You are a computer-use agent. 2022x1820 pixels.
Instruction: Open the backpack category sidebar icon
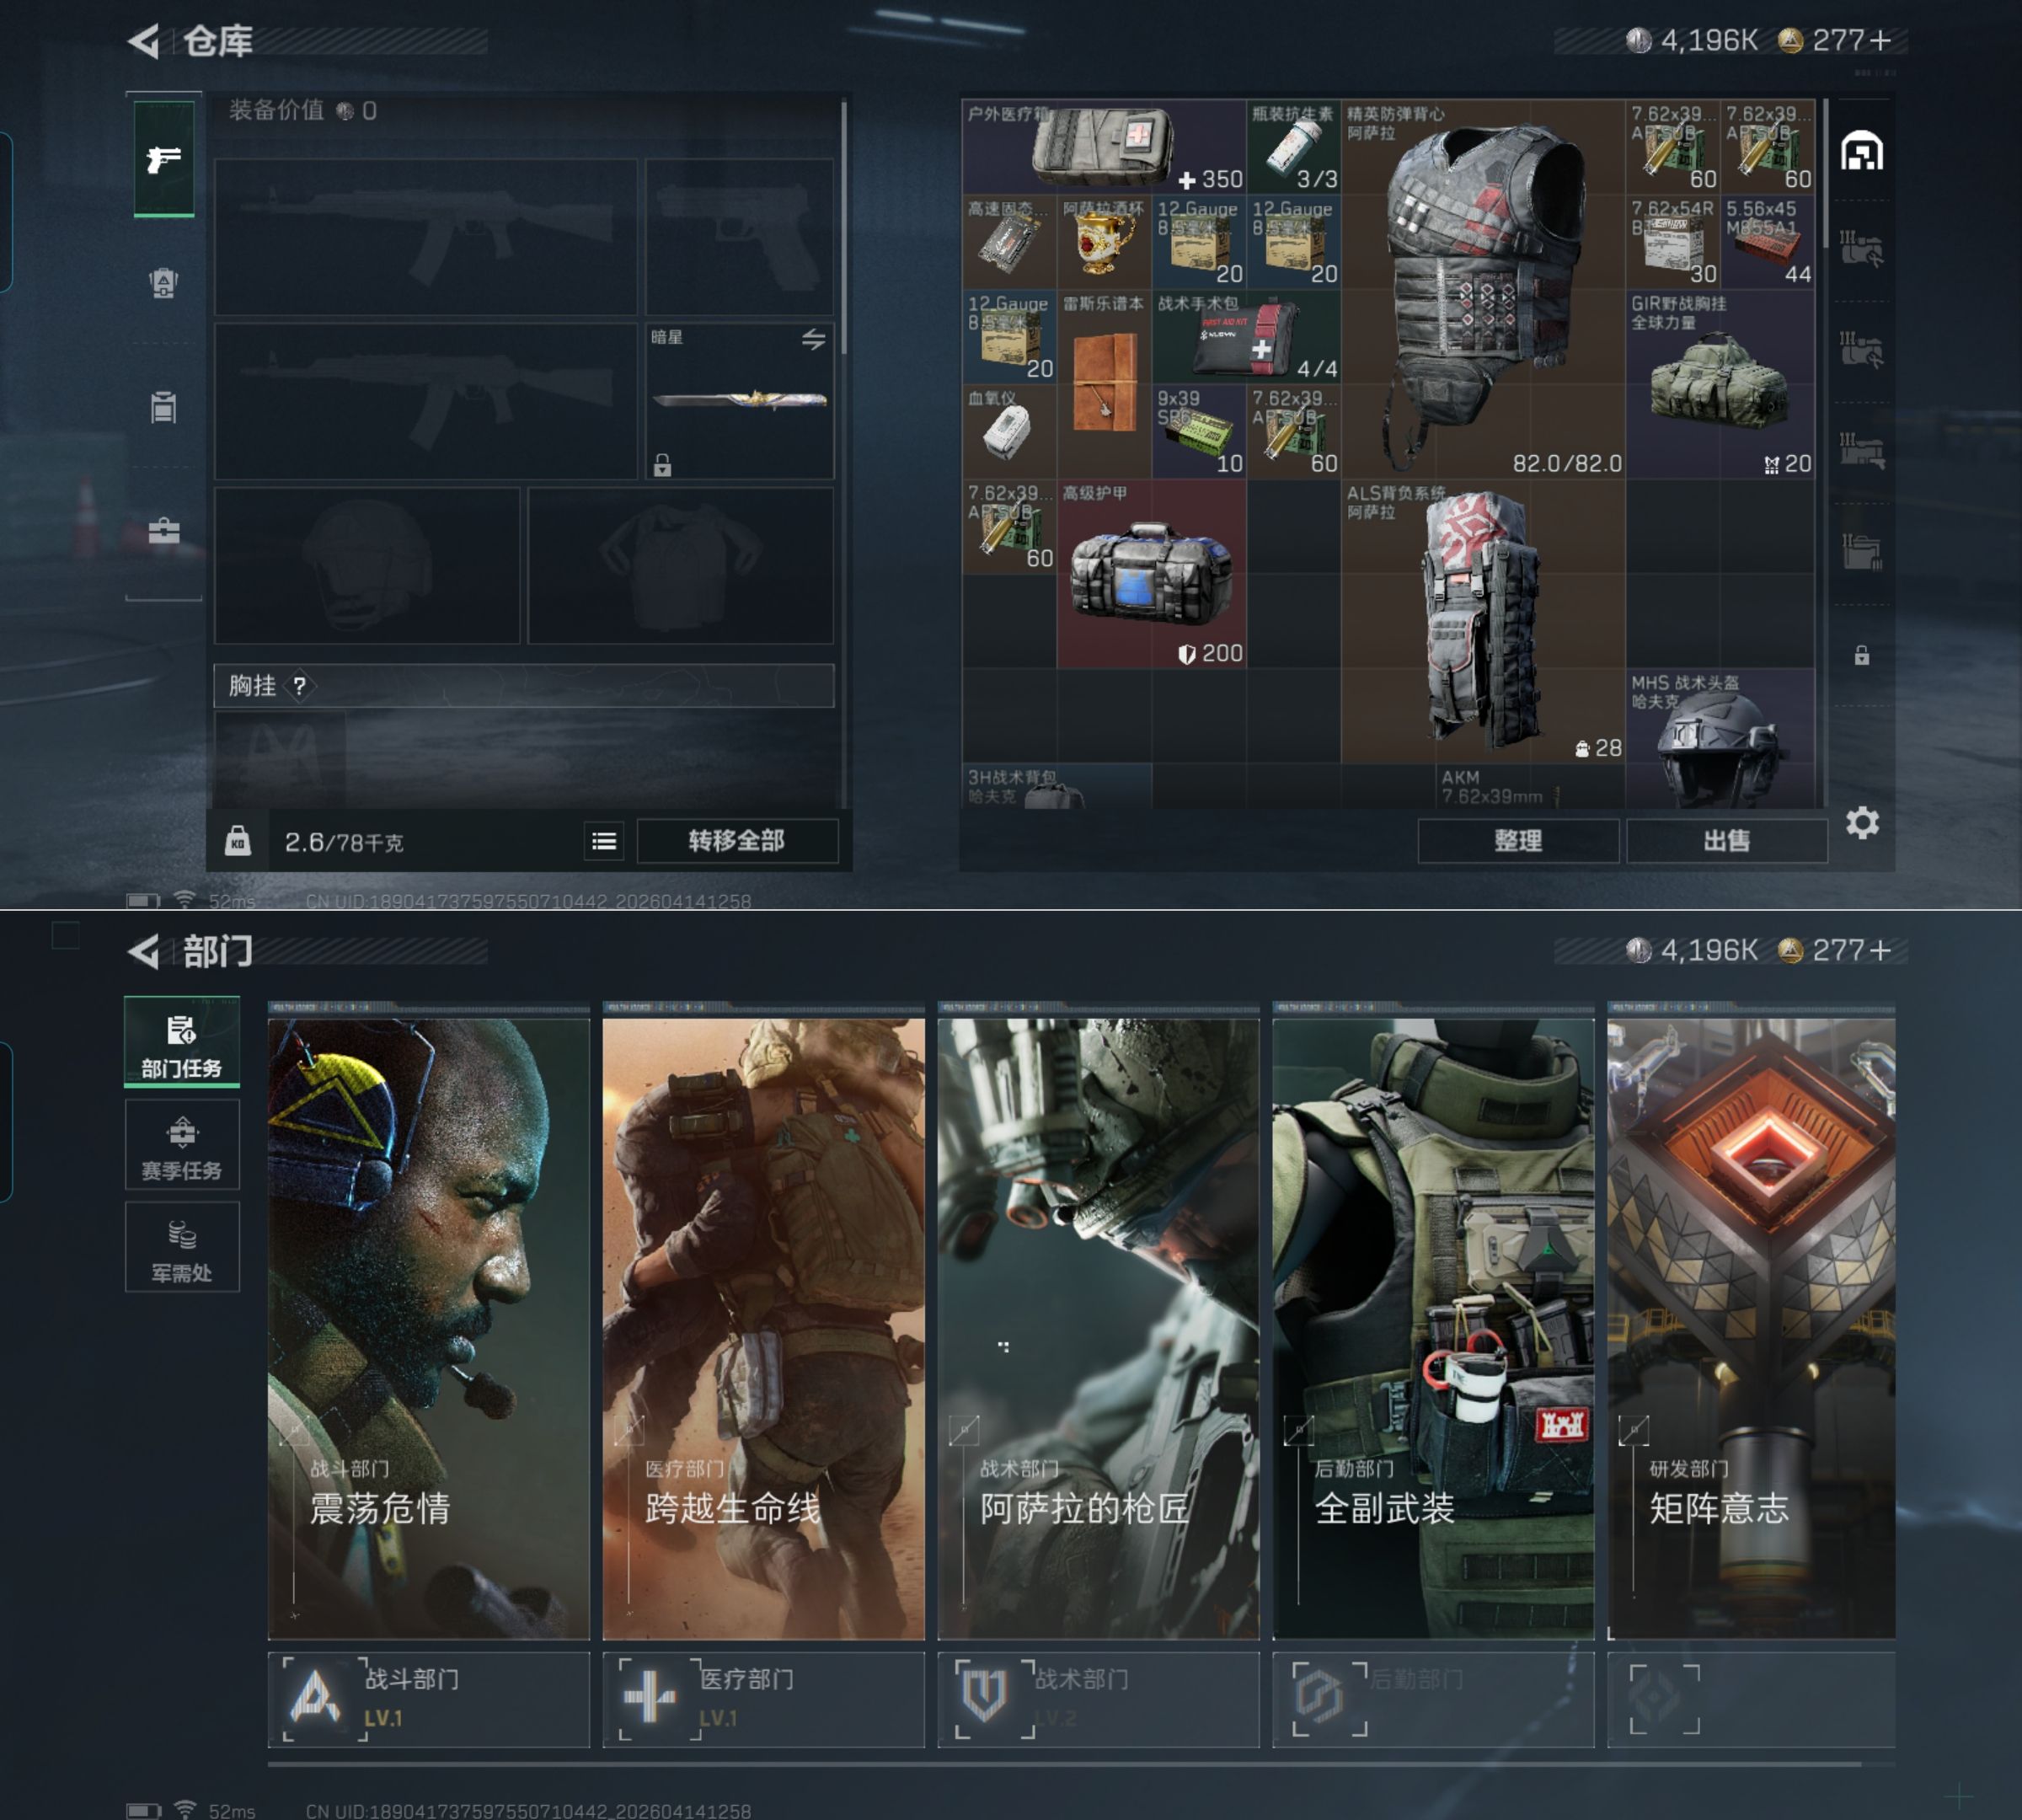point(164,283)
